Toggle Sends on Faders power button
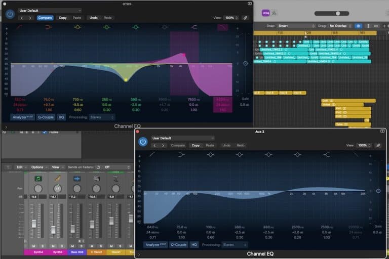Image resolution: width=389 pixels, height=259 pixels. 98,167
